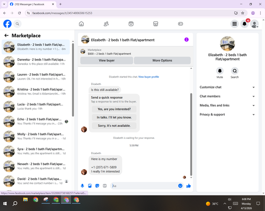Send quick reply 'In talks. I'll let you know.'
This screenshot has height=211, width=265.
[114, 117]
